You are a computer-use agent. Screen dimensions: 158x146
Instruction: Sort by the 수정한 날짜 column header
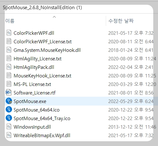pos(121,21)
